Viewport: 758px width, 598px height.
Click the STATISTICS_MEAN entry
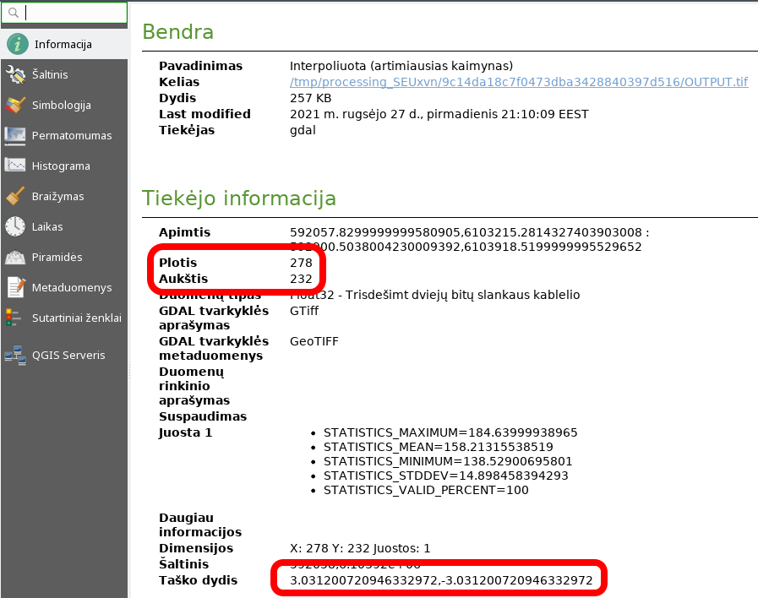click(439, 447)
